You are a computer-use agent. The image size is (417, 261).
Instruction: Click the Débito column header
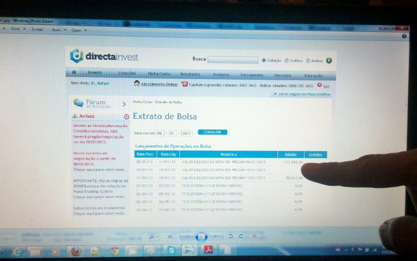pyautogui.click(x=290, y=155)
